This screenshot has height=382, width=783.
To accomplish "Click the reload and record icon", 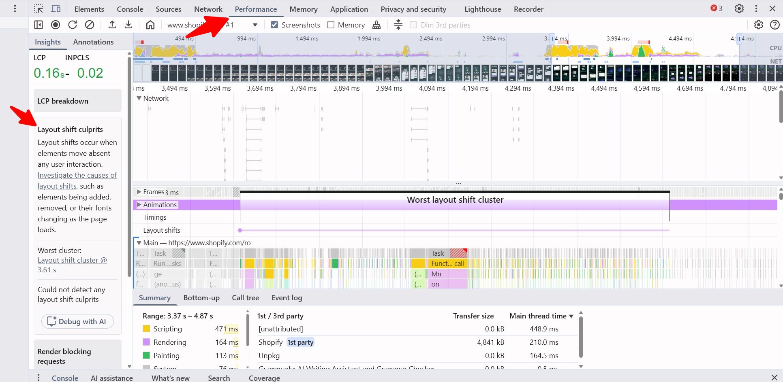I will pos(73,25).
